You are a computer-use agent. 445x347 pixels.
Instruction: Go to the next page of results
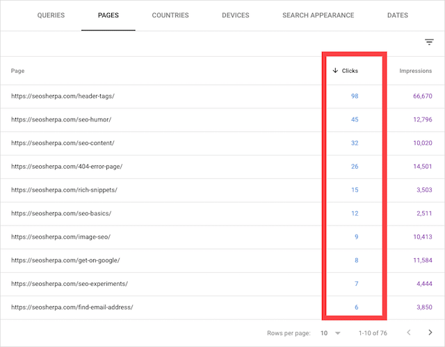click(x=430, y=332)
